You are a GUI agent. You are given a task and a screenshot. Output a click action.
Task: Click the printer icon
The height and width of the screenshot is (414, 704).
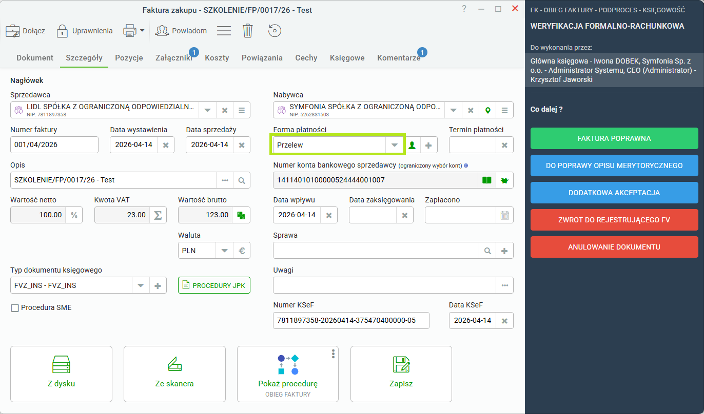click(129, 31)
